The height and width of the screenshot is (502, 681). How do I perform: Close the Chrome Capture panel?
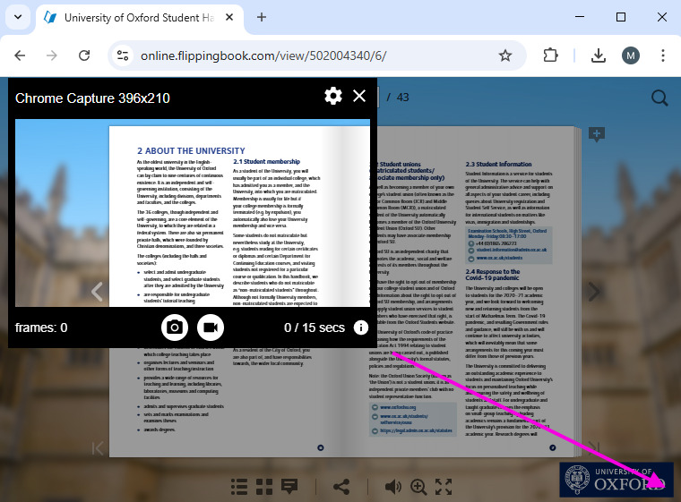click(359, 96)
